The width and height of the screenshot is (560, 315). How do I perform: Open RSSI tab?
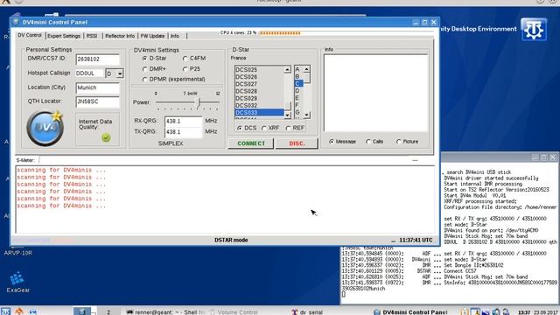(92, 36)
